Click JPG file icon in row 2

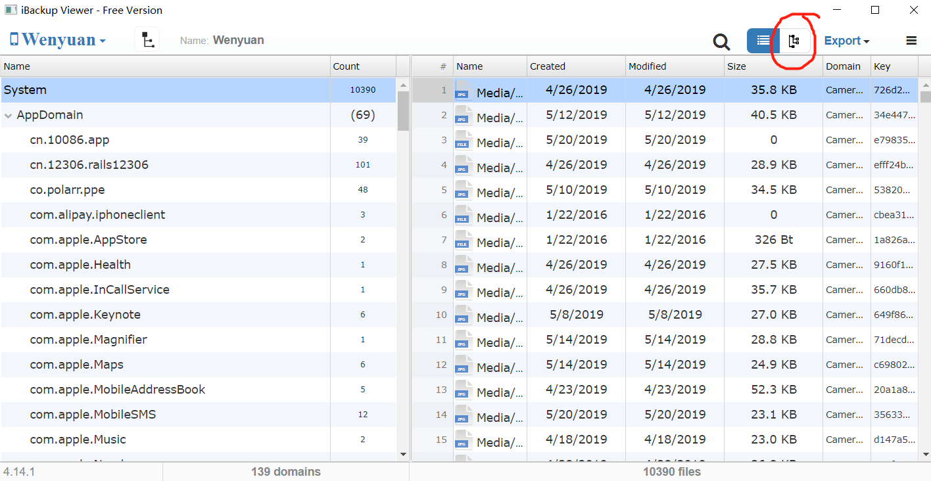coord(464,115)
